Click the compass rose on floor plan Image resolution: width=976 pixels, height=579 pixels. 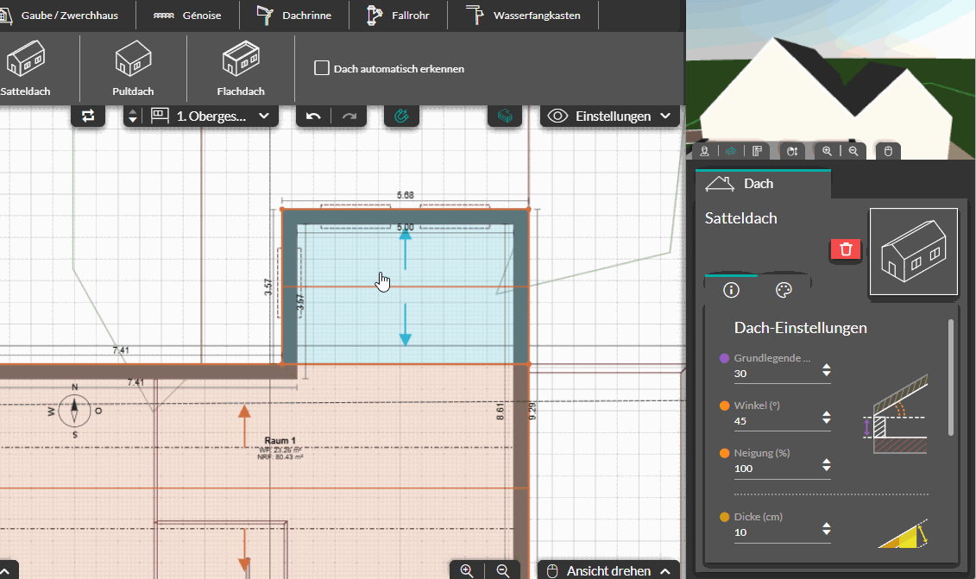point(75,410)
